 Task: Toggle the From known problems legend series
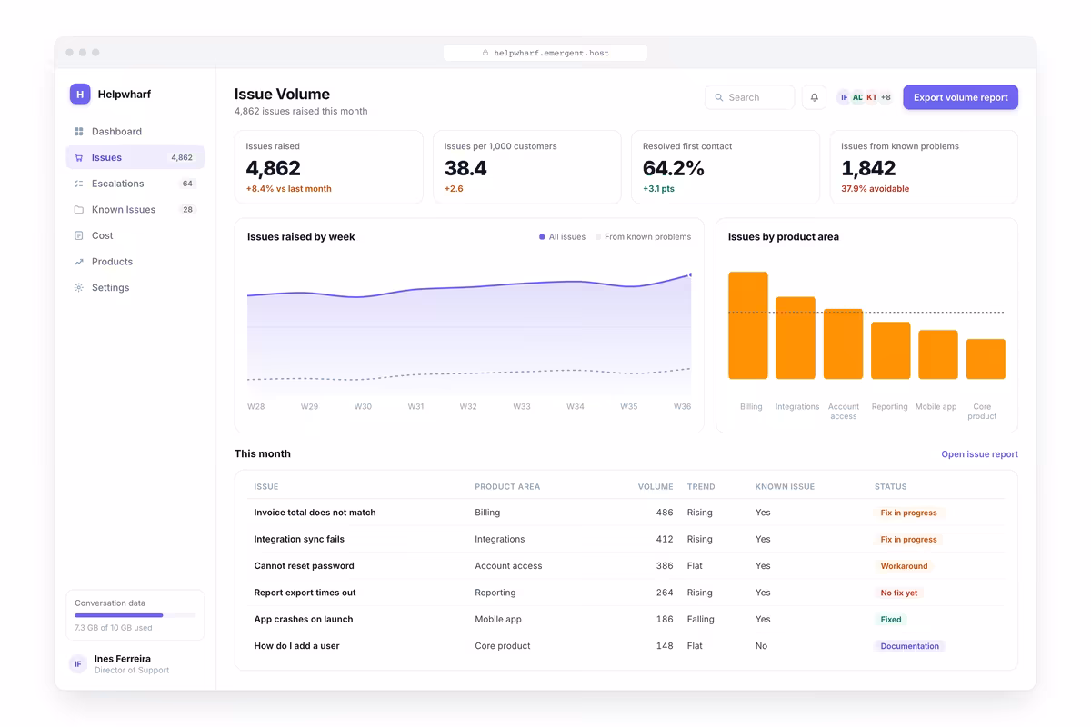point(643,237)
